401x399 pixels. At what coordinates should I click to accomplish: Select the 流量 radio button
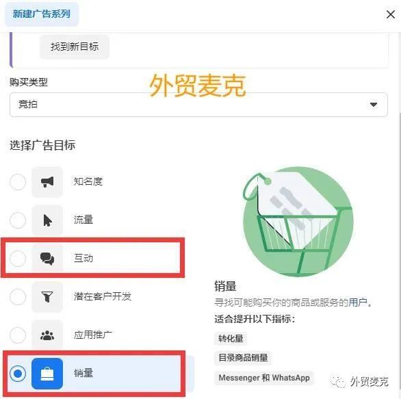[x=18, y=220]
